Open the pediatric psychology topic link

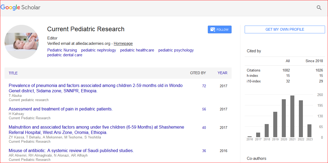[x=176, y=50]
